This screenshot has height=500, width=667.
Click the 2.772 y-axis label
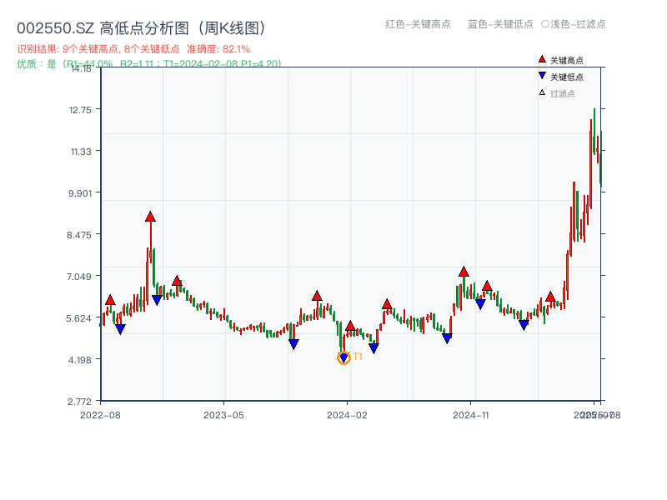(79, 402)
